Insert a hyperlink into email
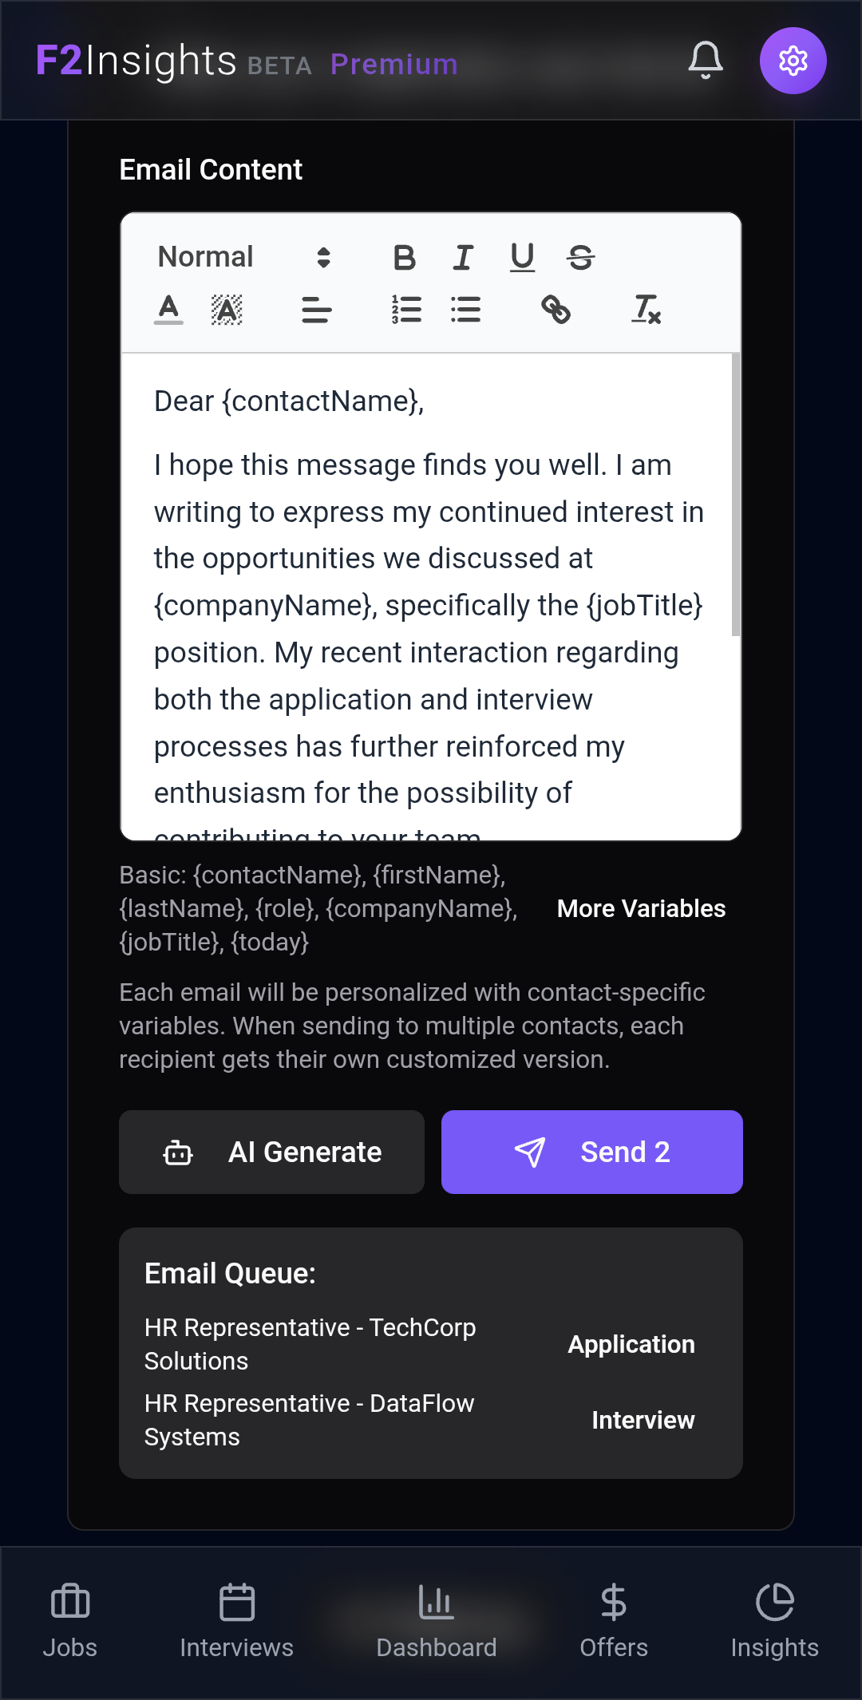This screenshot has height=1700, width=862. 556,309
